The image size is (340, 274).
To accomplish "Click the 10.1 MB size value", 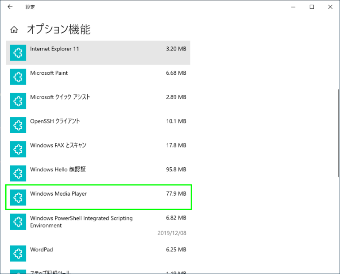I will click(176, 121).
